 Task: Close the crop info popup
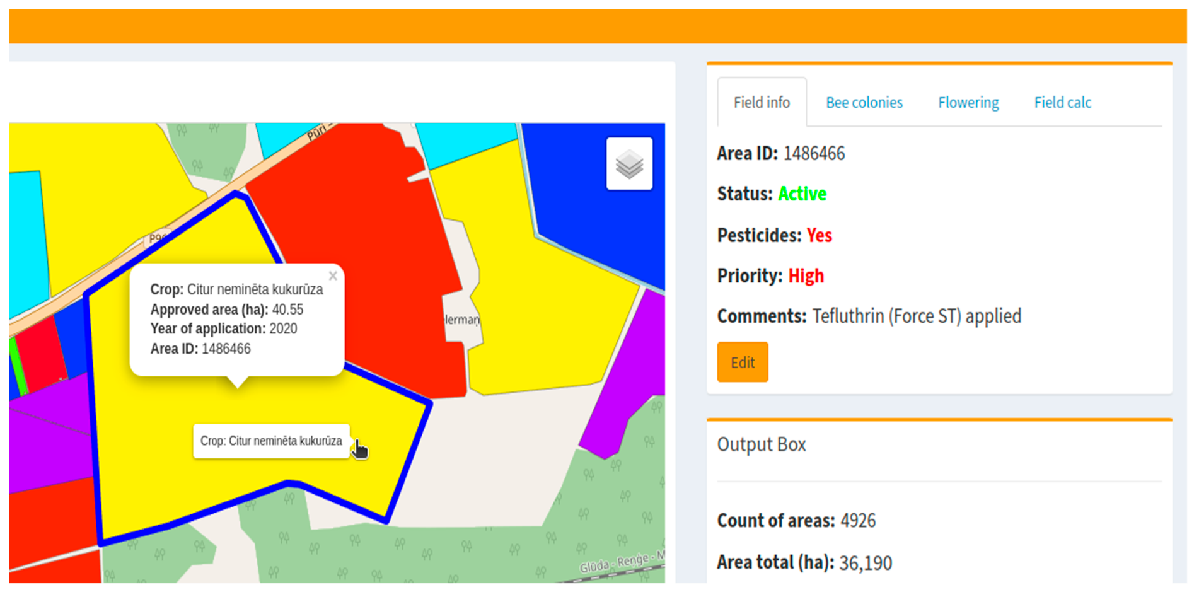[333, 276]
